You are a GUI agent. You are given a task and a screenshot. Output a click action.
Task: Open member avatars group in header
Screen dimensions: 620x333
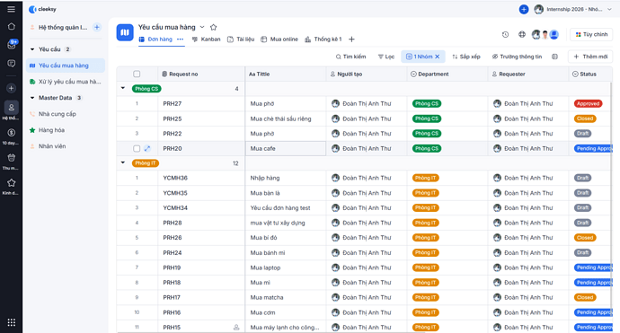[545, 35]
